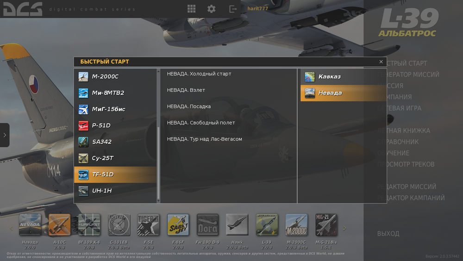This screenshot has width=463, height=261.
Task: Open the M-2000C module tile in bottom bar
Action: point(296,225)
